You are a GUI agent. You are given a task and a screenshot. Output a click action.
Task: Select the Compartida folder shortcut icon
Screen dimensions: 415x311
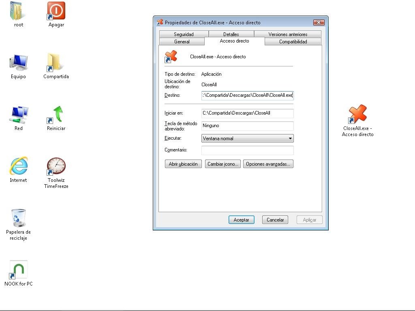coord(55,63)
